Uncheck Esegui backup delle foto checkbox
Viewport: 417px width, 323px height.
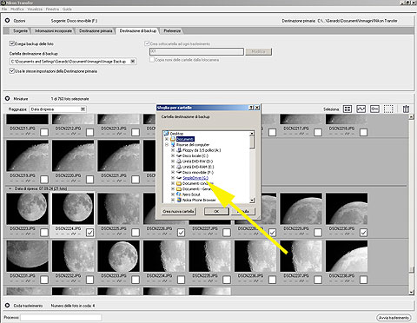[x=12, y=43]
